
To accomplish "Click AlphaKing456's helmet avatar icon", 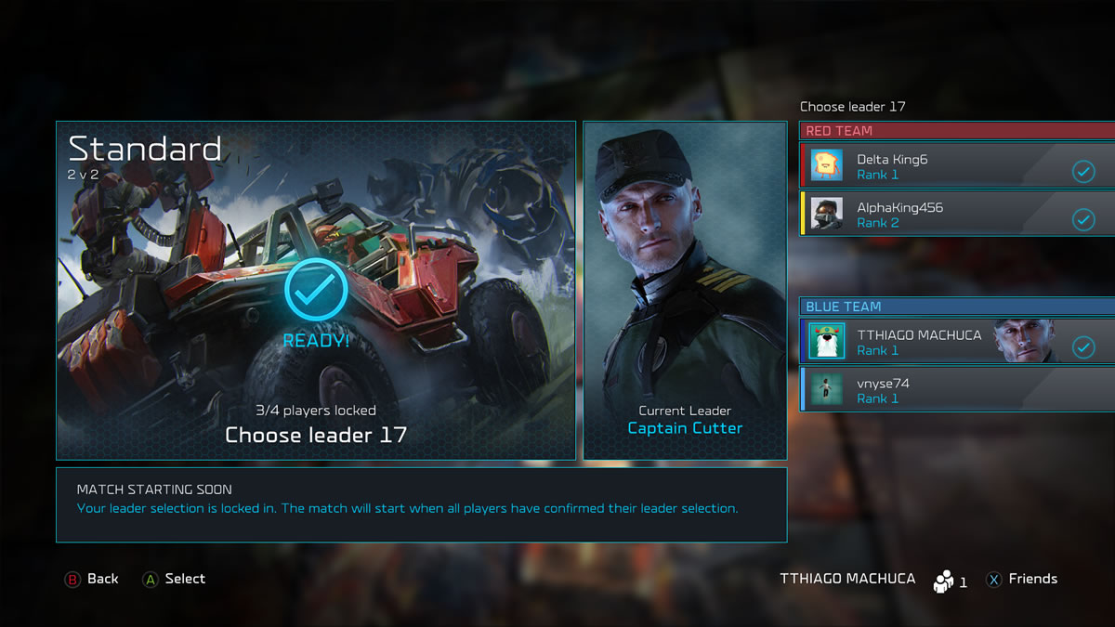I will pos(826,214).
